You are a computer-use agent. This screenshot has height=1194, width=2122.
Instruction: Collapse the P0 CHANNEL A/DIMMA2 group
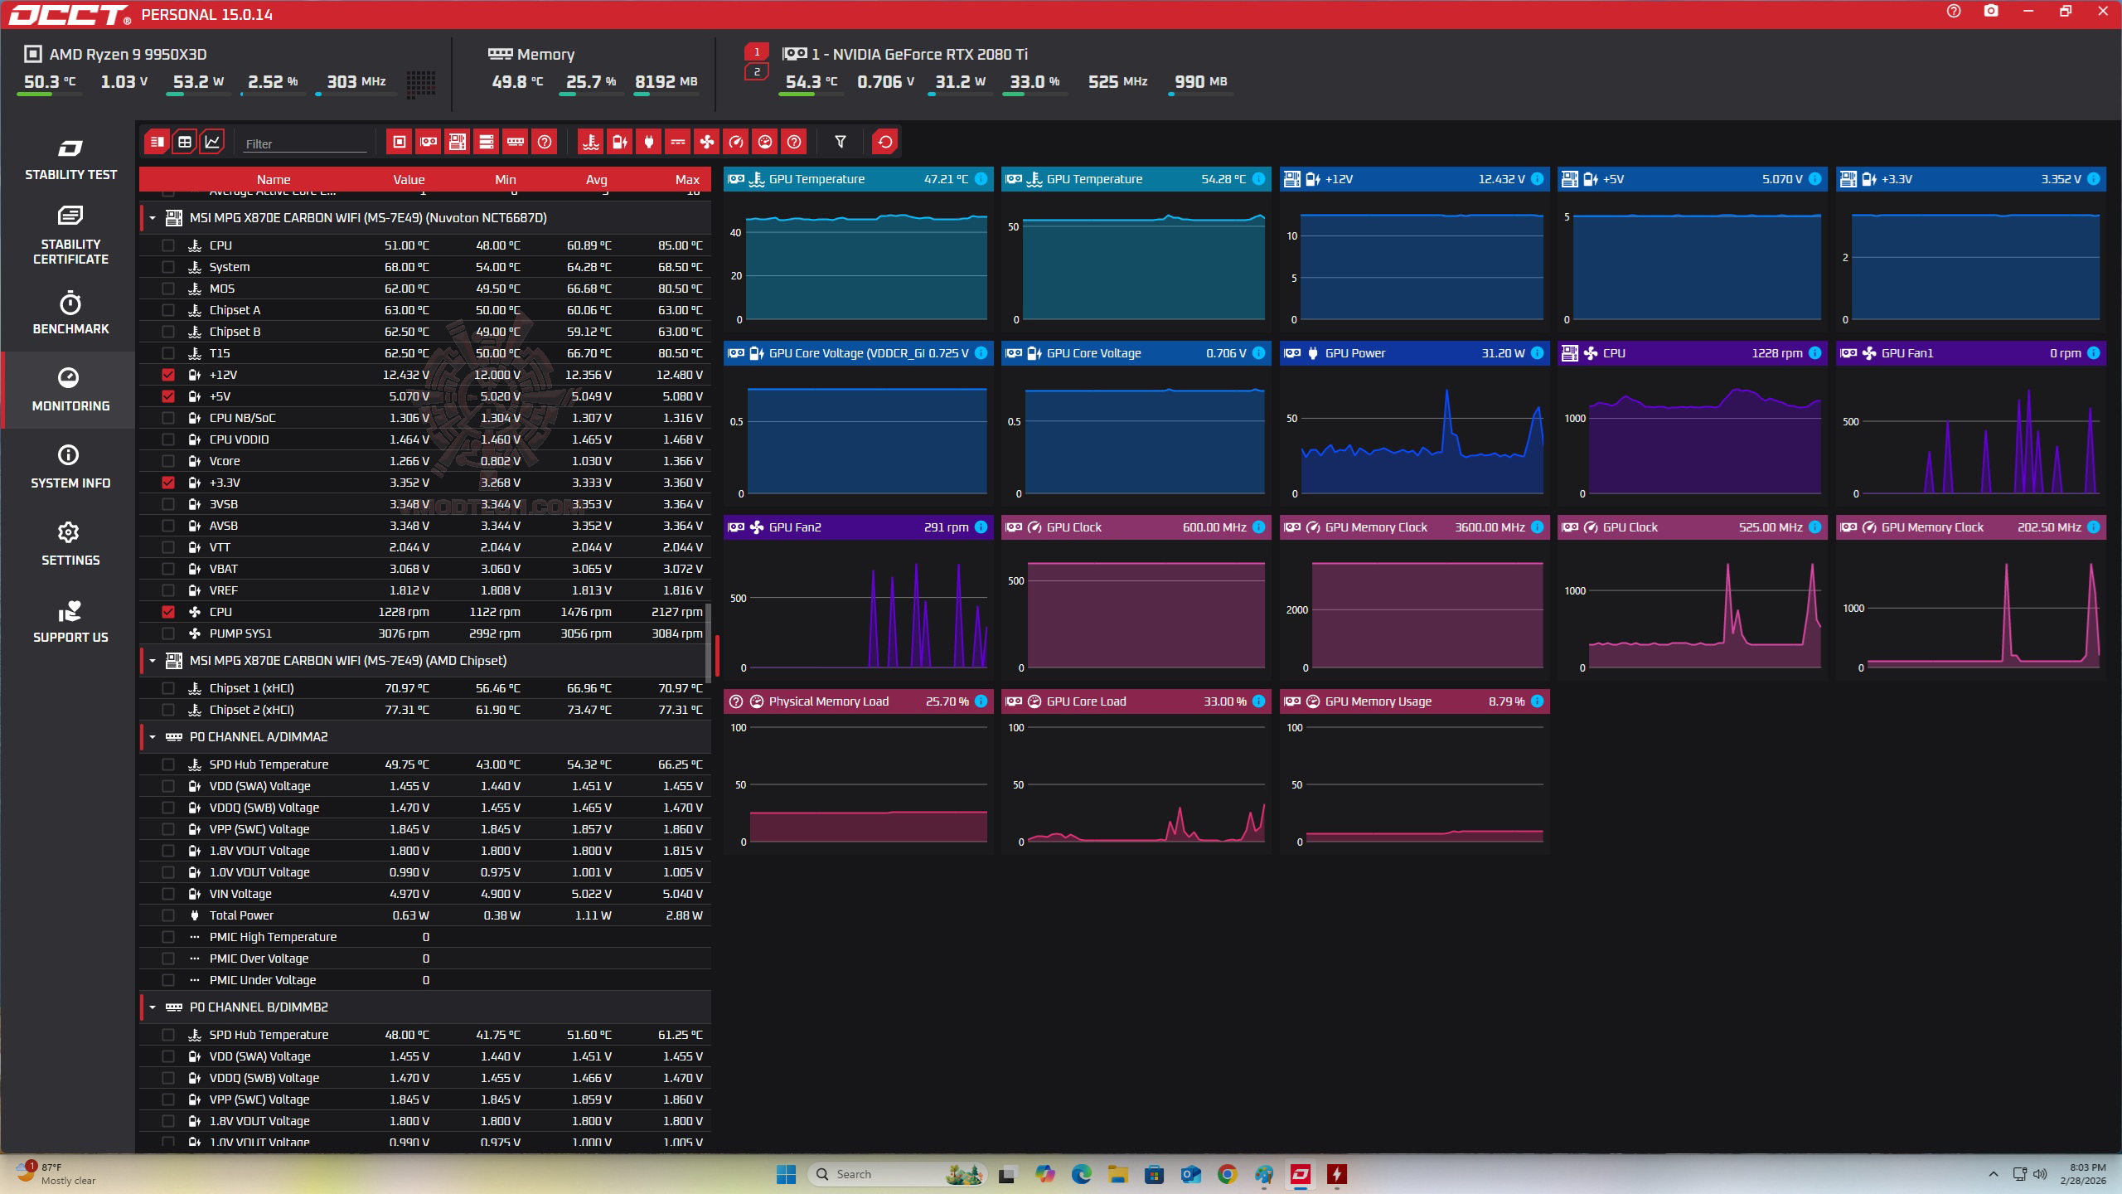153,737
